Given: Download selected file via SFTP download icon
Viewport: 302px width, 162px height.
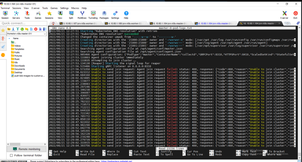Looking at the screenshot, I should (x=13, y=29).
